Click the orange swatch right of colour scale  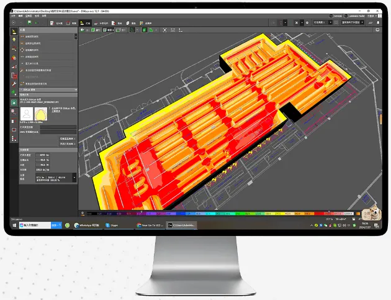tap(358, 214)
